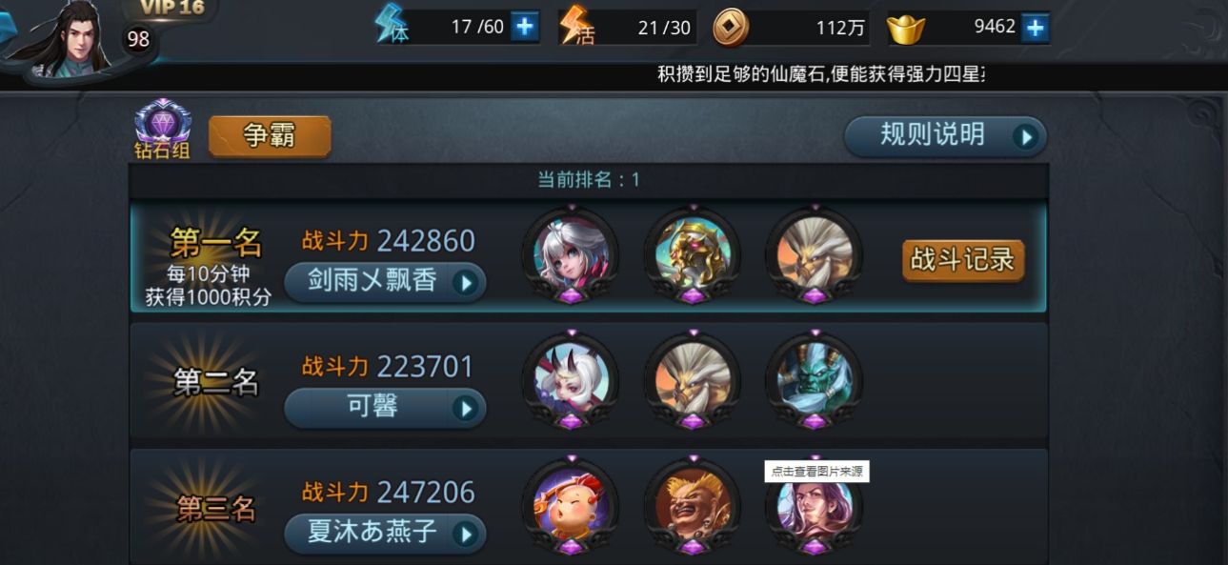1228x565 pixels.
Task: Tap the VIP 16 badge
Action: (x=171, y=9)
